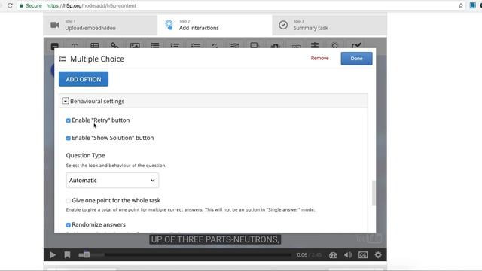Click the Multiple Choice list icon in header
482x271 pixels.
(63, 59)
